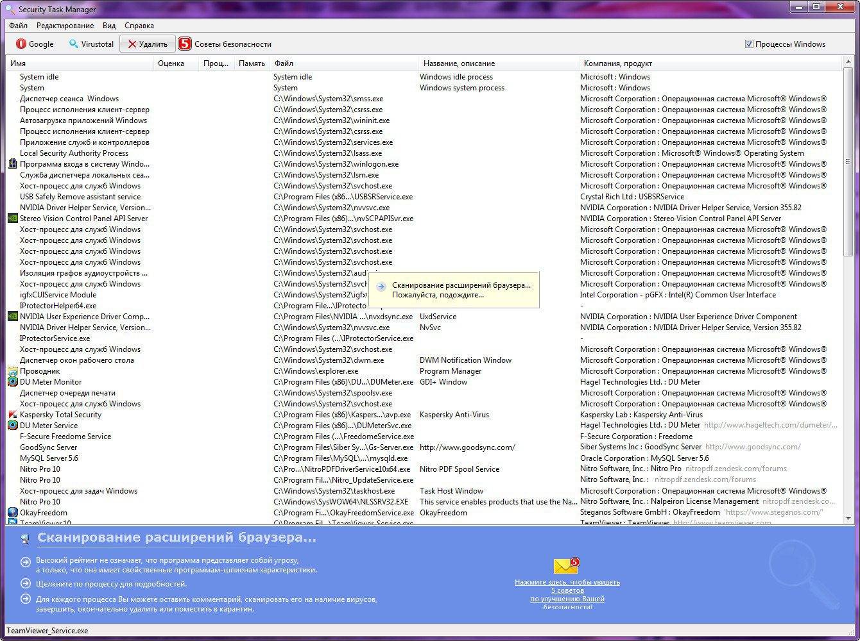This screenshot has height=641, width=860.
Task: Toggle the Процессы Windows checkbox
Action: [x=748, y=44]
